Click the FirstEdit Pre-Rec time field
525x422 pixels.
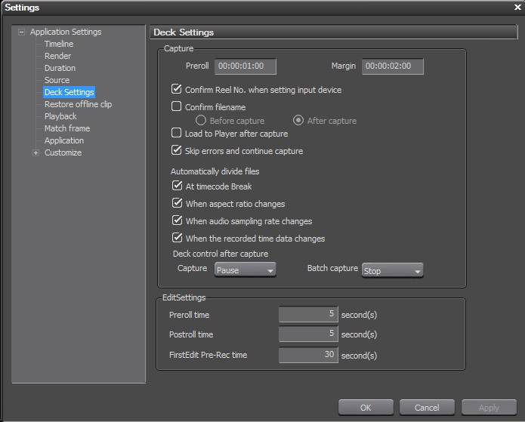(308, 355)
